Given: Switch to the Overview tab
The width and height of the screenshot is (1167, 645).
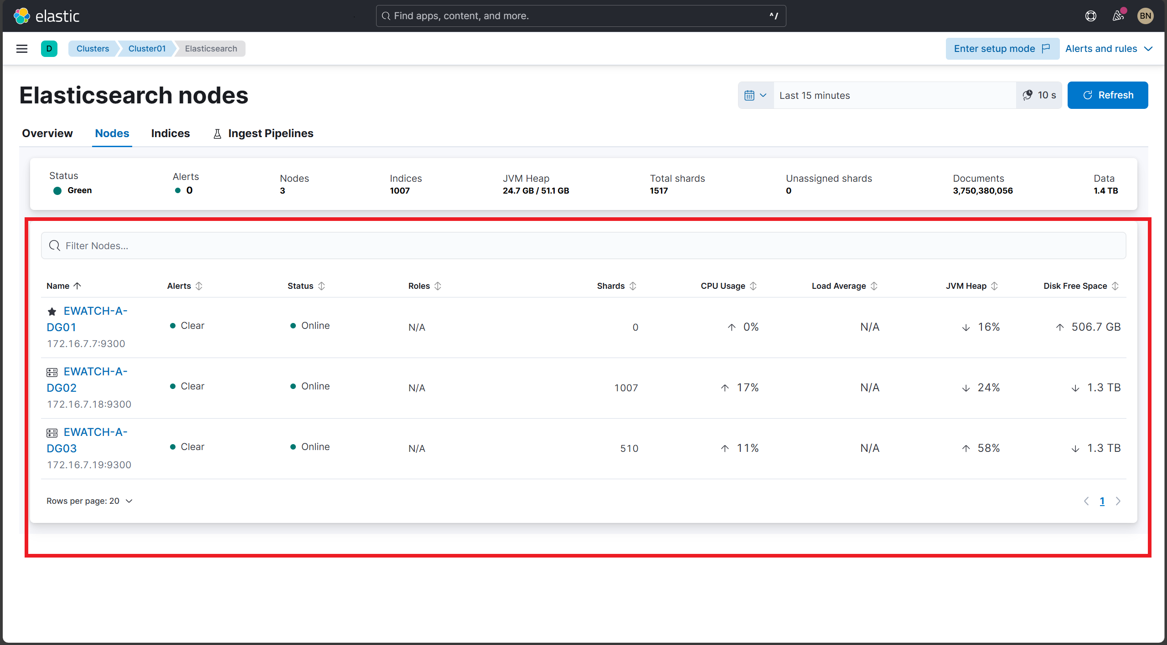Looking at the screenshot, I should pyautogui.click(x=47, y=133).
